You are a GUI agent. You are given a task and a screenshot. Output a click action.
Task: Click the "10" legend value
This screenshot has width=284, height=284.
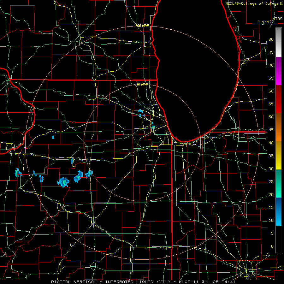pos(271,221)
